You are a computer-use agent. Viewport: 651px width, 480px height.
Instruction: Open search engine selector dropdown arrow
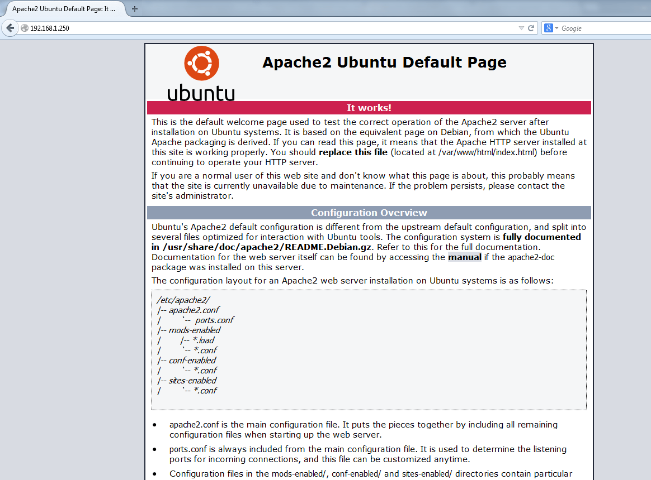point(556,28)
